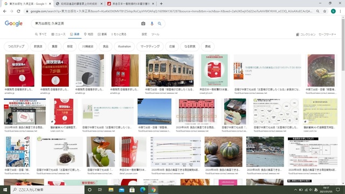Open Microsoft Store from taskbar

tap(132, 190)
